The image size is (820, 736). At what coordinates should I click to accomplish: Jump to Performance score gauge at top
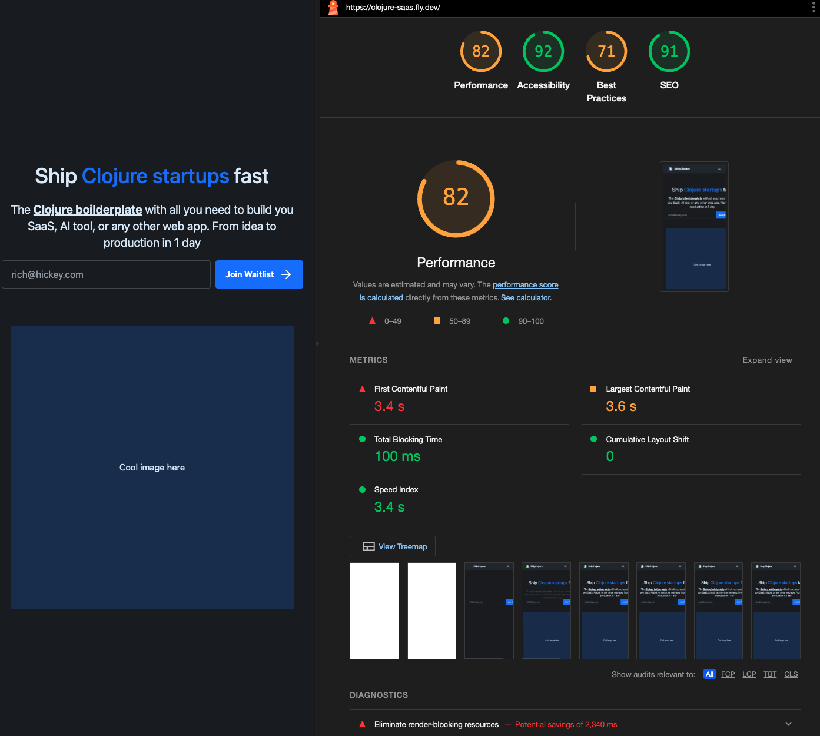pyautogui.click(x=481, y=51)
